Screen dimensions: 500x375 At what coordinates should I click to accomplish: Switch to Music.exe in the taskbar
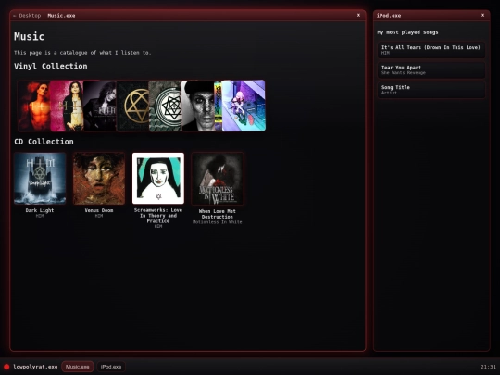78,367
